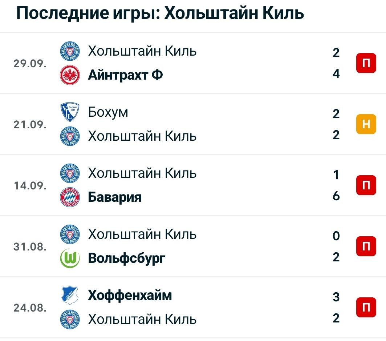The height and width of the screenshot is (341, 386).
Task: Click the Wolfsburg green W logo
Action: 70,258
